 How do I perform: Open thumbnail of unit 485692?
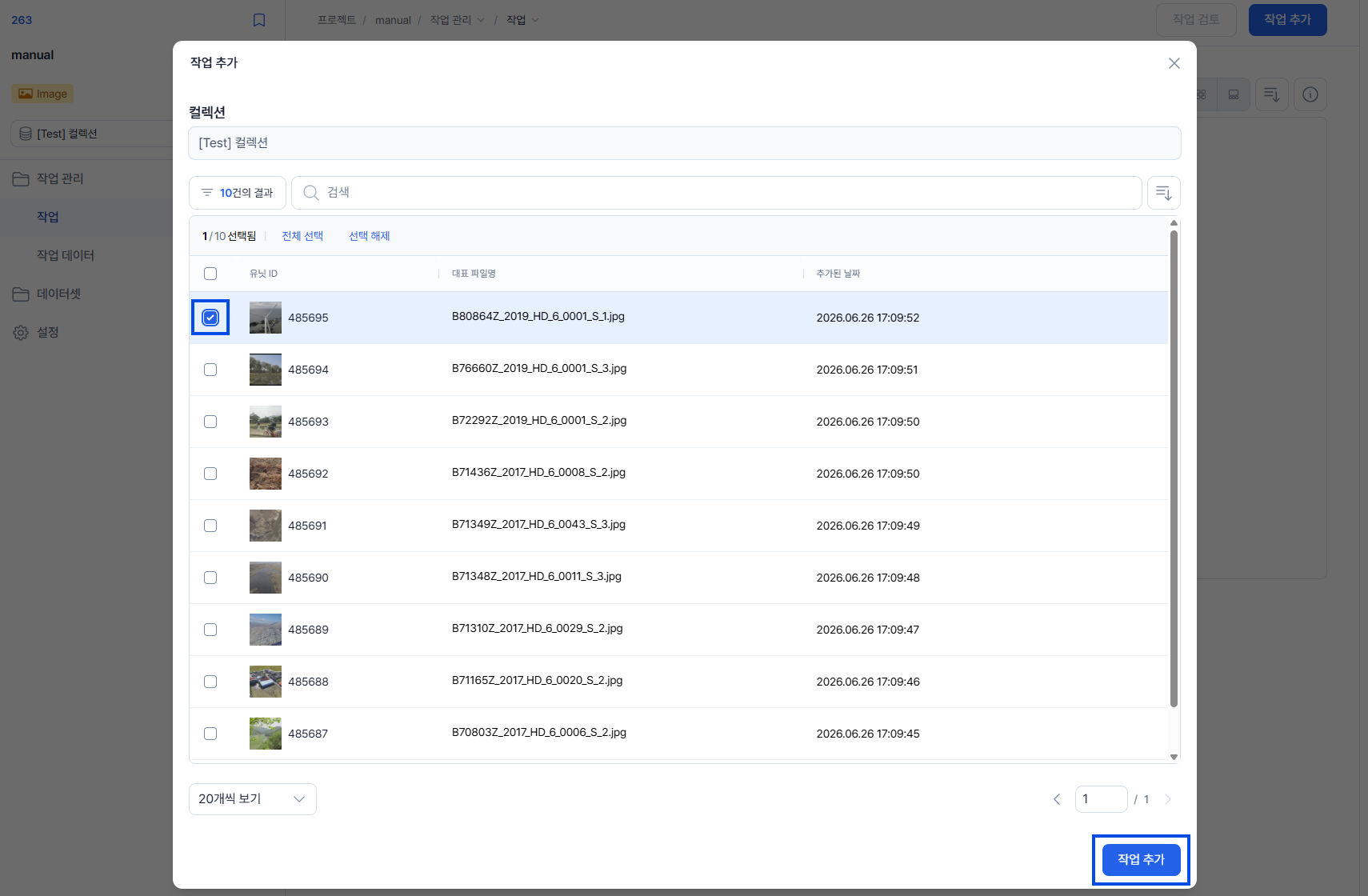[x=266, y=474]
